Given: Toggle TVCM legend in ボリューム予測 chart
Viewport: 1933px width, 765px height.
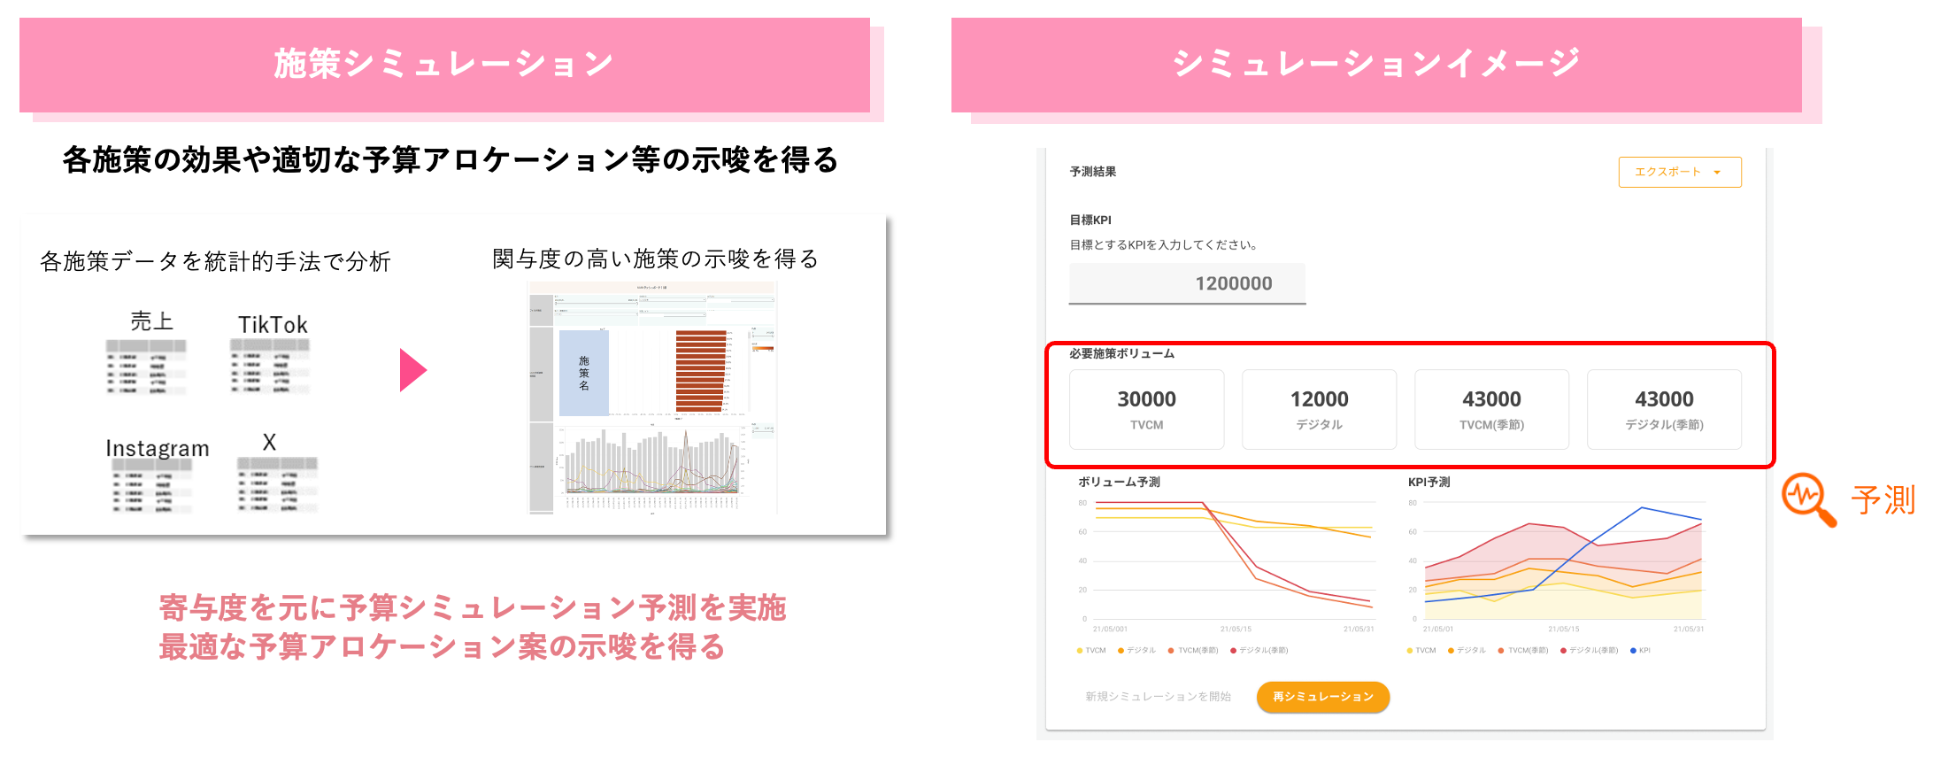Looking at the screenshot, I should point(1092,651).
